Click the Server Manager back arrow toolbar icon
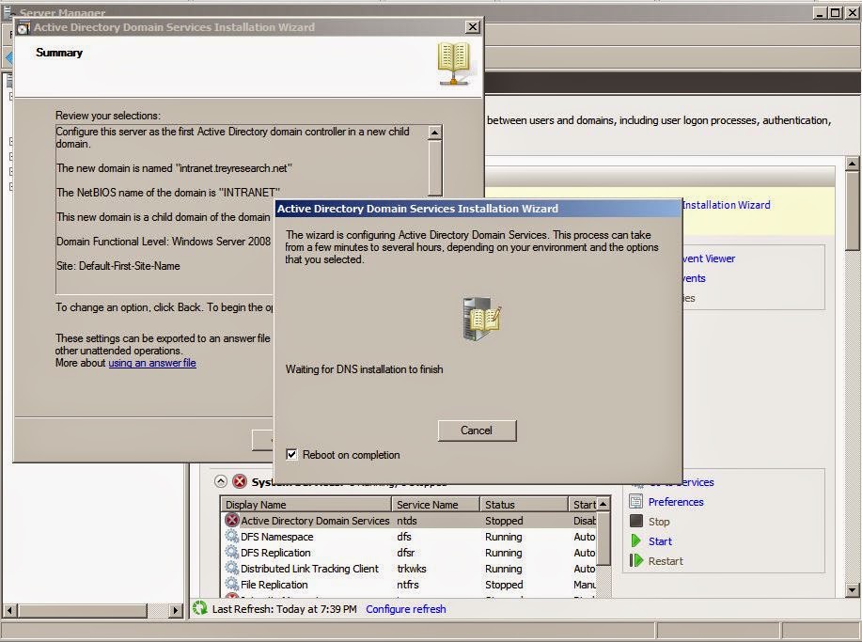This screenshot has width=862, height=642. pos(8,57)
